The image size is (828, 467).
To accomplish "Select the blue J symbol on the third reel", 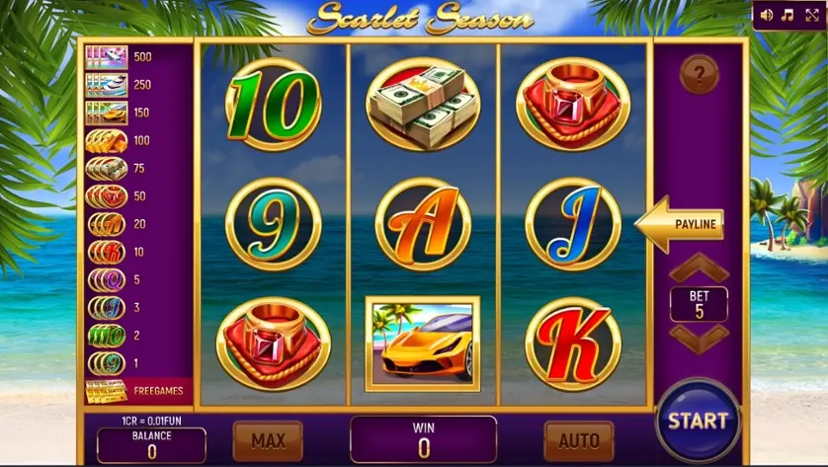I will [573, 224].
